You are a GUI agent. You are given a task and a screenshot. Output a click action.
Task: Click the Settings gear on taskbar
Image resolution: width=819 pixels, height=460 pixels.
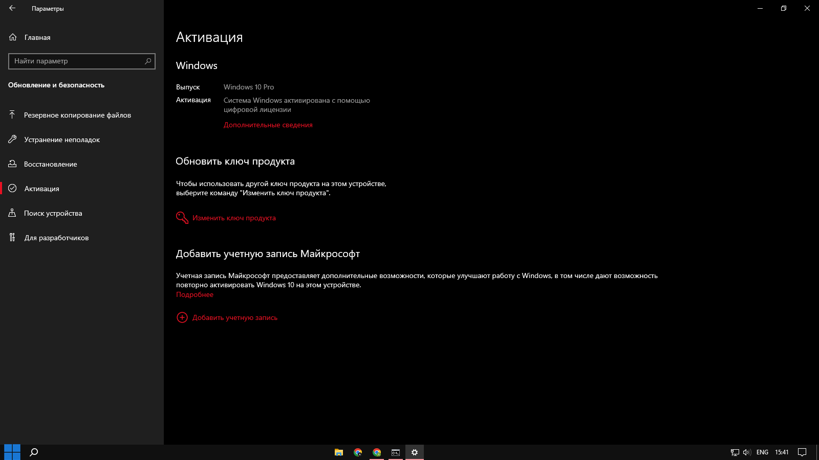point(415,452)
